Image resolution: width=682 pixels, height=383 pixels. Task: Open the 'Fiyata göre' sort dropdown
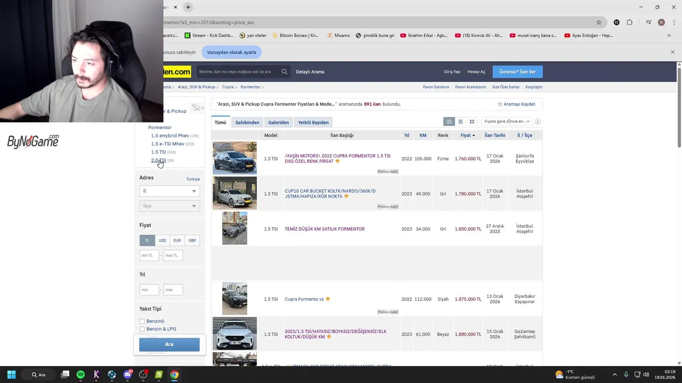pos(506,122)
